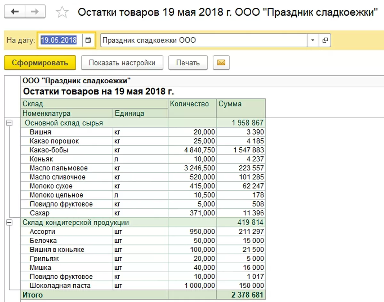
Task: Click sum value 211 297
Action: coord(251,232)
